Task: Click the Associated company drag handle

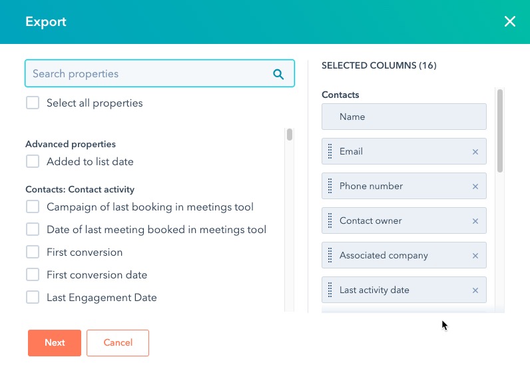Action: (330, 256)
